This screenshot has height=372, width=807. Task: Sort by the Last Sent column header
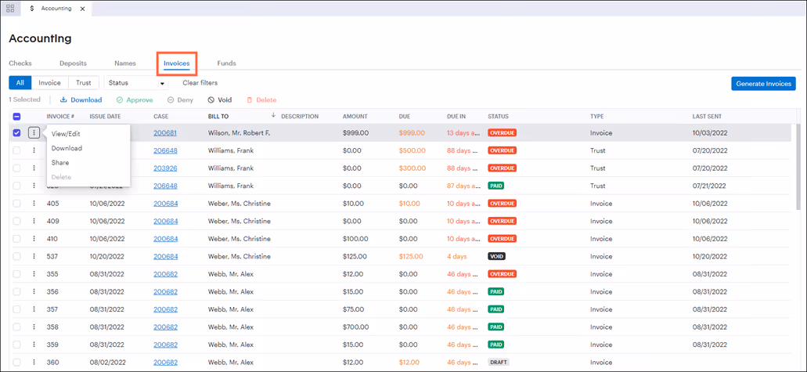(x=707, y=117)
